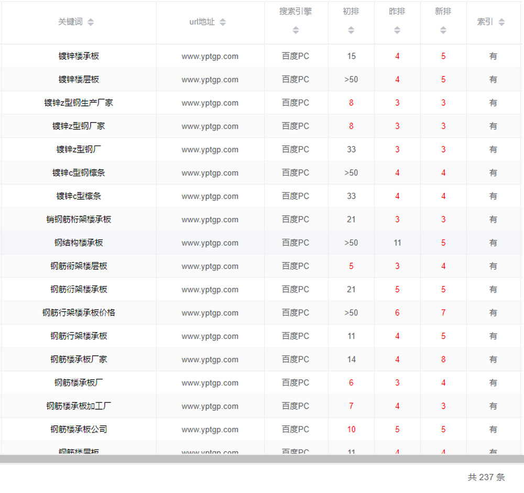Select the keyword 钢筋行架楼承板价格
This screenshot has height=493, width=524.
click(x=79, y=313)
